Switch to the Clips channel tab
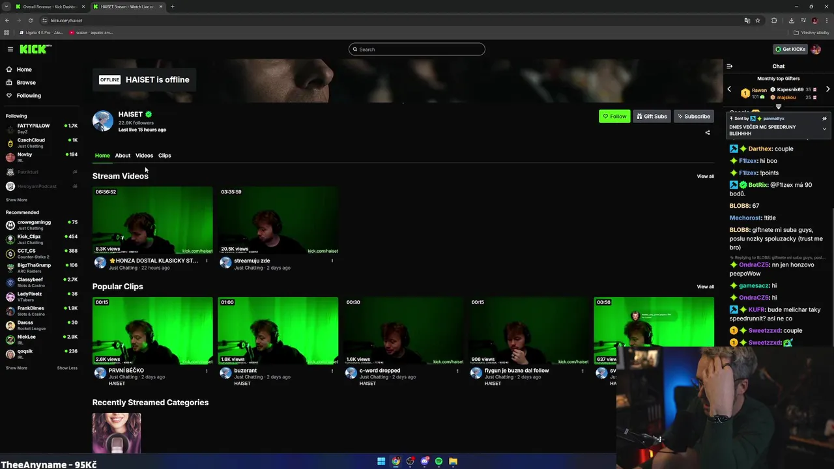Image resolution: width=834 pixels, height=469 pixels. pyautogui.click(x=164, y=156)
